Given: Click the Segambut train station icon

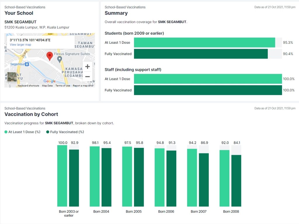Looking at the screenshot, I should pyautogui.click(x=27, y=64).
